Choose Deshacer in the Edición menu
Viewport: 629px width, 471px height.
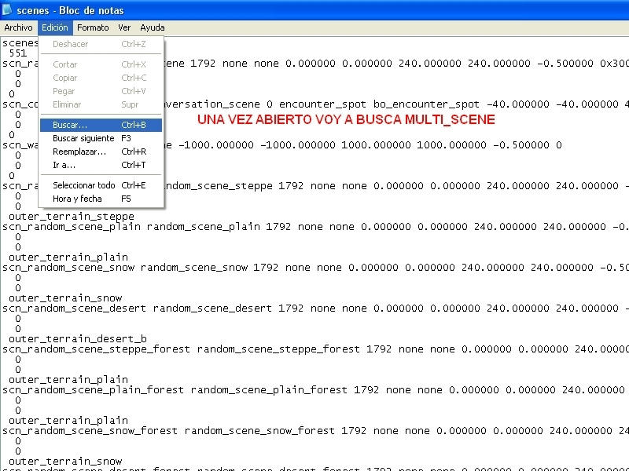pyautogui.click(x=70, y=44)
